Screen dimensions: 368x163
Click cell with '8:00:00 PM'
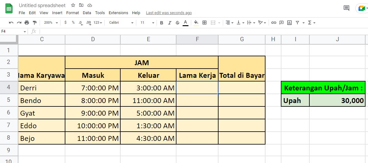93,101
